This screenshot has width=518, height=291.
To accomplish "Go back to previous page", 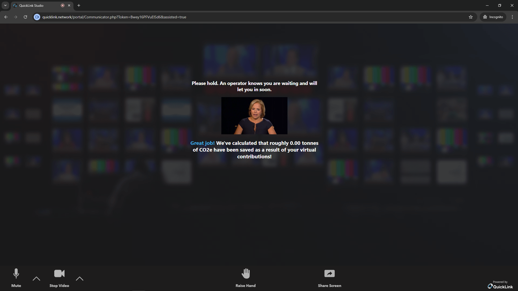I will click(6, 17).
